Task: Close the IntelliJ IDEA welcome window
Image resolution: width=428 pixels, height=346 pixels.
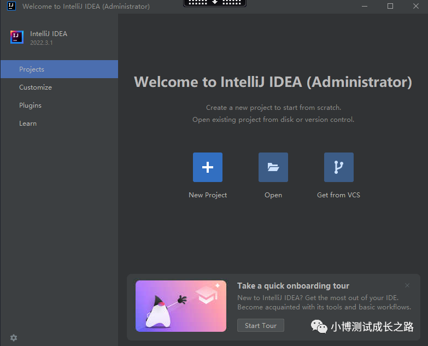Action: tap(416, 6)
